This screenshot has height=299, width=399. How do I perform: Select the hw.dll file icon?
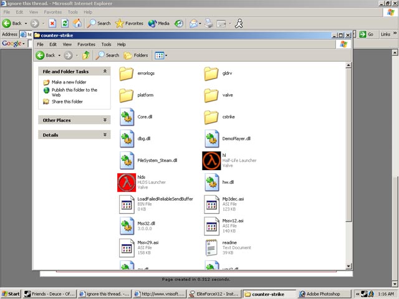click(212, 183)
